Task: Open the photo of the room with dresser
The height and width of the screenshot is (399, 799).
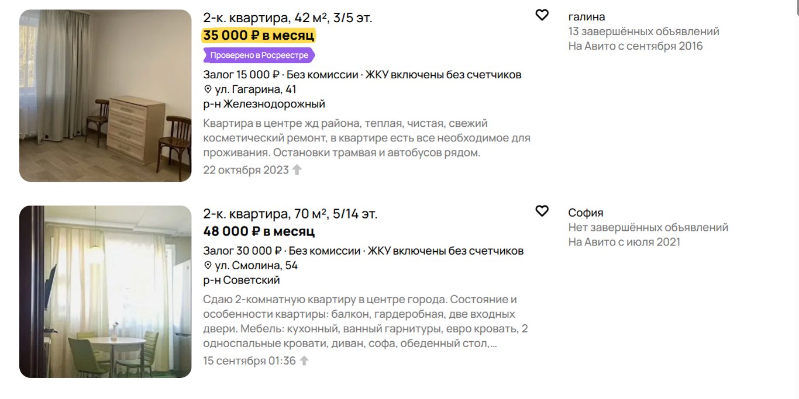Action: click(105, 95)
